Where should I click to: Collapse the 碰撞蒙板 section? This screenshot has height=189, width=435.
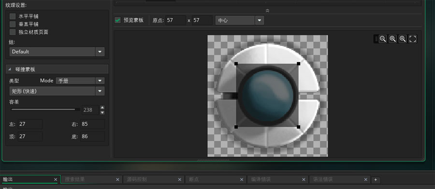point(10,70)
